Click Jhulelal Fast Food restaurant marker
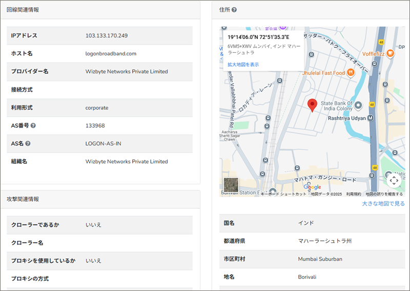 click(x=351, y=72)
